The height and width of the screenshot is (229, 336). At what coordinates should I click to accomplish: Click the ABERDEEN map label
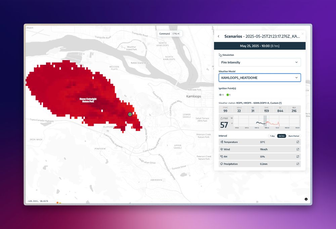(157, 180)
